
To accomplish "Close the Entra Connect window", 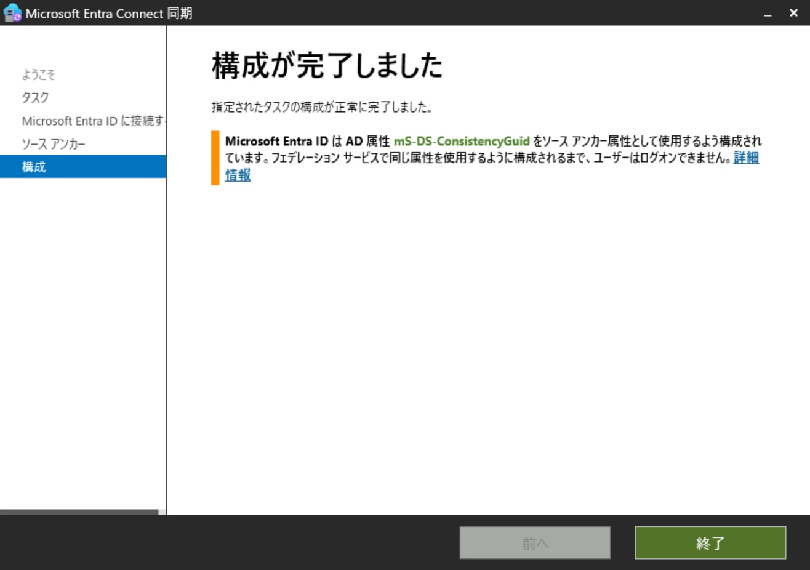I will pyautogui.click(x=793, y=13).
